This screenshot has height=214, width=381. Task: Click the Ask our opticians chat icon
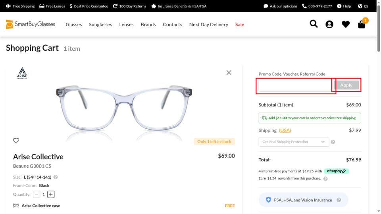(266, 6)
